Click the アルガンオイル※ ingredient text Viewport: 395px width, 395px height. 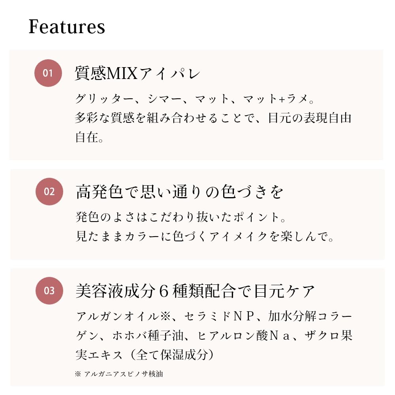tap(119, 316)
